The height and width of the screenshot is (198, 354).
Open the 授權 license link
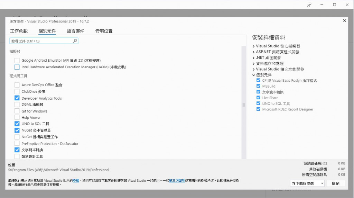[x=76, y=181]
